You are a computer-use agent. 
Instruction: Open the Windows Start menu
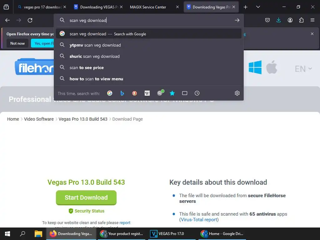(7, 234)
